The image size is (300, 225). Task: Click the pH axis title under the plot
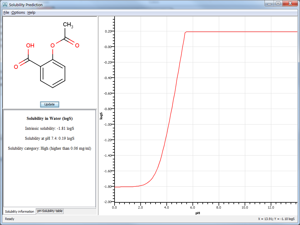pos(198,213)
